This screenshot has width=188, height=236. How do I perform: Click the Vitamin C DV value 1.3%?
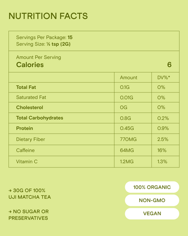coord(162,162)
